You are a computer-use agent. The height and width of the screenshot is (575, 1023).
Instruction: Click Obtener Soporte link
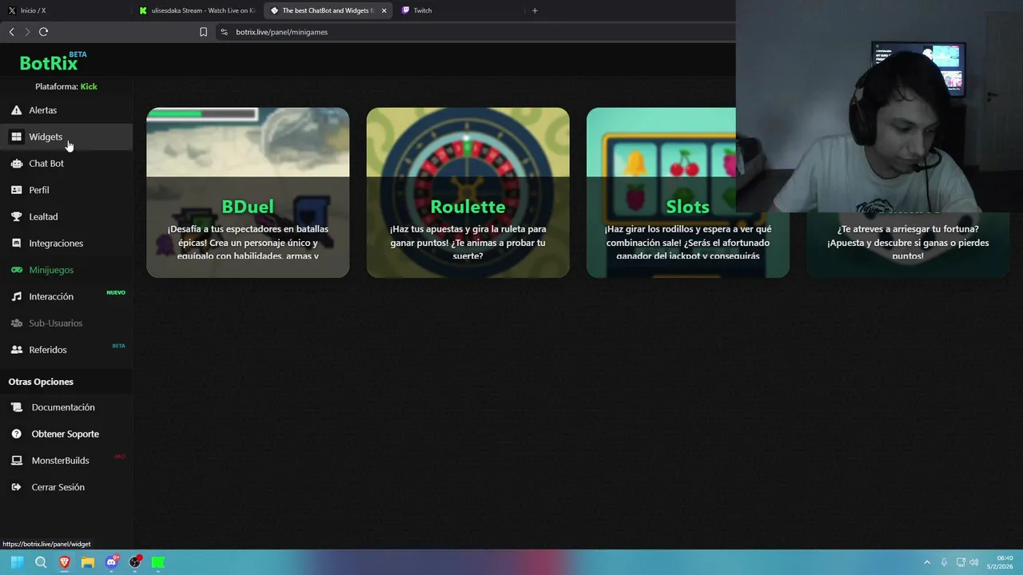pyautogui.click(x=66, y=434)
